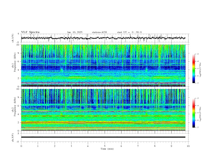This screenshot has height=164, width=212.
Task: Select the date text "Jan. 10, 2025"
Action: coord(75,32)
